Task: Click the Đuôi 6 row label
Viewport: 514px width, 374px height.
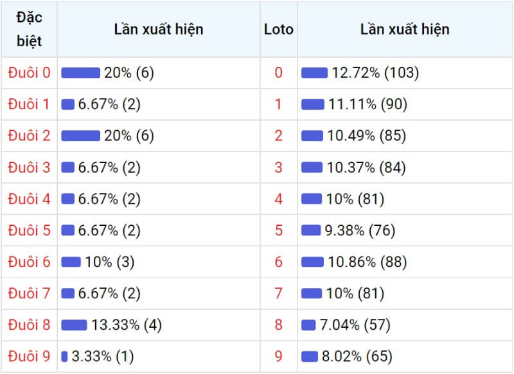Action: pyautogui.click(x=29, y=262)
